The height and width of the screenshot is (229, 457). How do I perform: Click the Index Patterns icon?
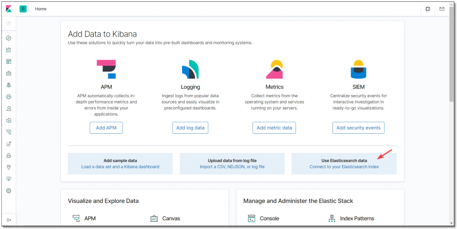332,219
